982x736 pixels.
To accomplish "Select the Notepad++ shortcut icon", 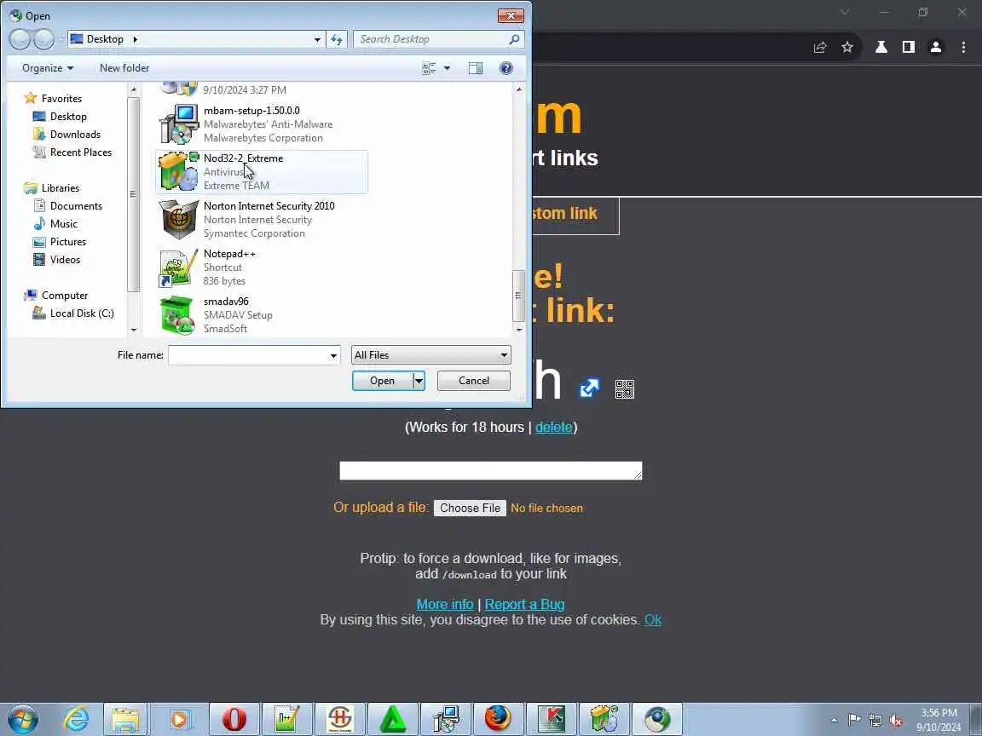I will point(179,267).
